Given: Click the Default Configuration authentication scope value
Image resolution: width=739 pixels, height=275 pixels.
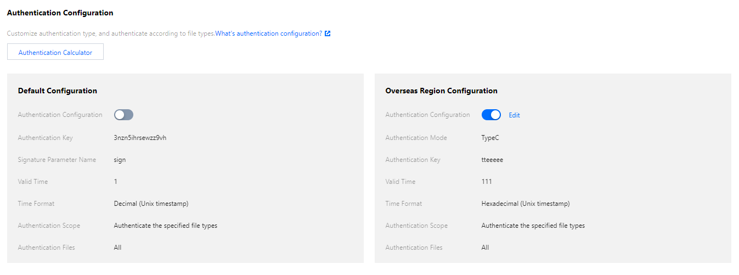Looking at the screenshot, I should coord(165,226).
